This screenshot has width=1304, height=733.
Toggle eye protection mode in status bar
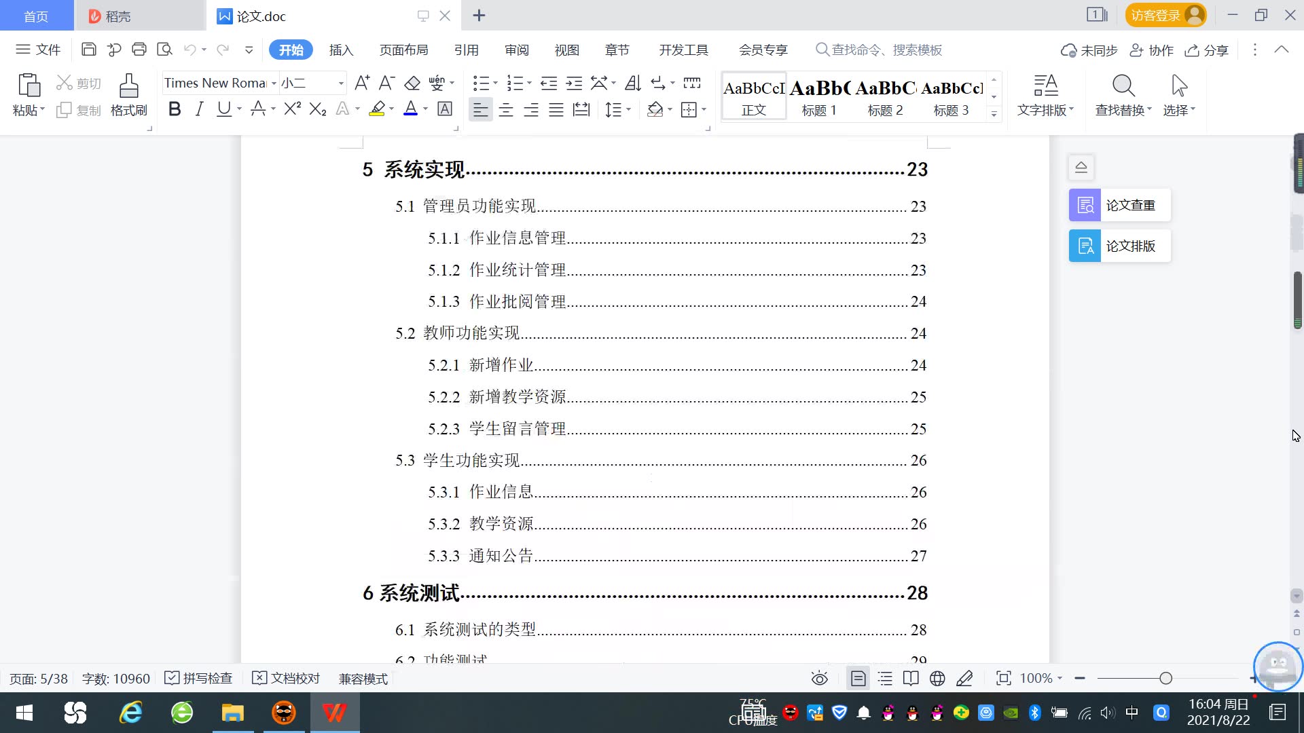point(819,678)
